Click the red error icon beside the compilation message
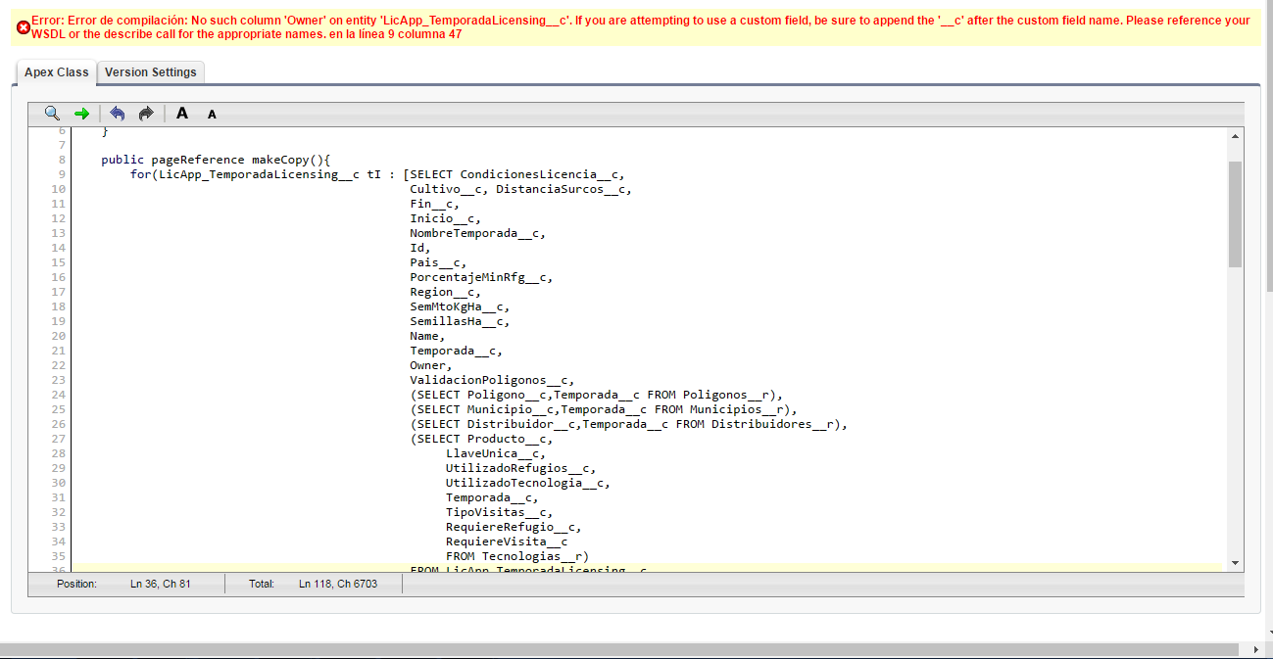The image size is (1273, 659). tap(24, 26)
